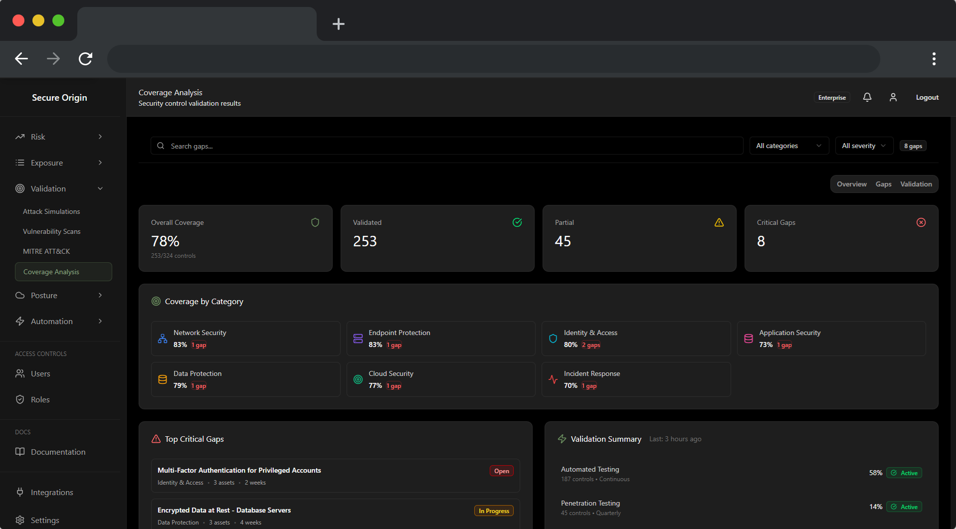Click the In Progress badge on Encrypted Data gap
This screenshot has width=956, height=529.
[494, 511]
